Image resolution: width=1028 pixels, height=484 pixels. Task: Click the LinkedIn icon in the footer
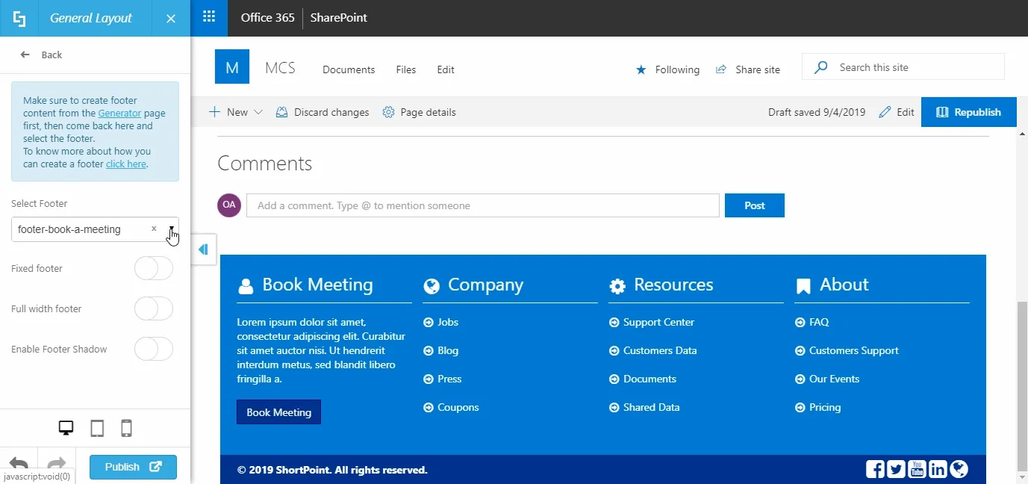click(x=938, y=468)
